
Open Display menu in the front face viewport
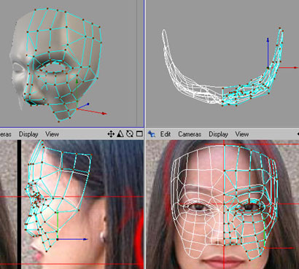[x=218, y=134]
